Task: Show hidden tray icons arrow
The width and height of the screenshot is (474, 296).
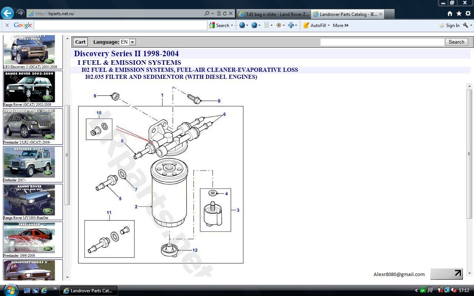Action: click(x=416, y=290)
